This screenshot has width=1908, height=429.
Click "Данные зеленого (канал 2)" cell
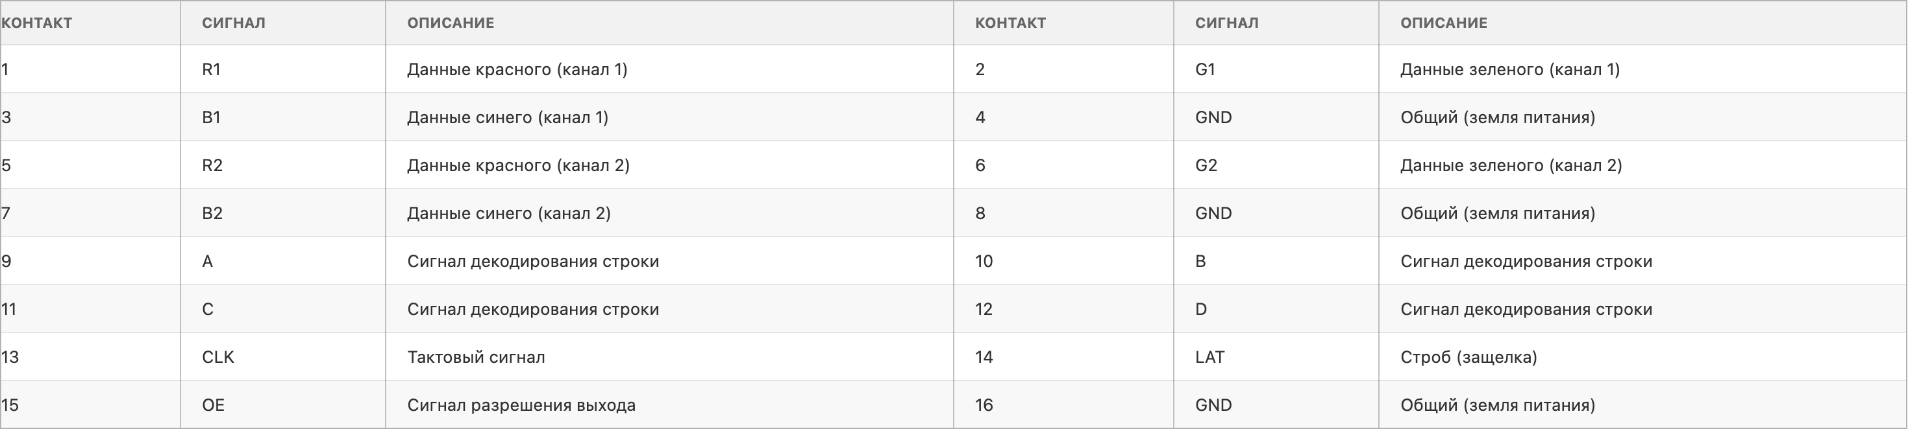[1510, 166]
